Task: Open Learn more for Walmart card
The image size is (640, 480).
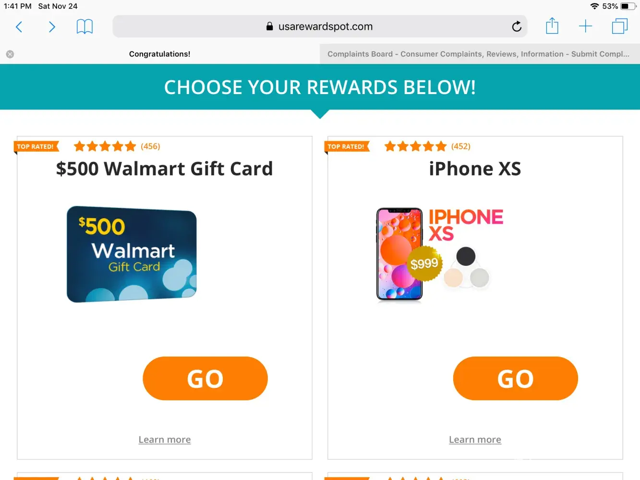Action: (165, 440)
